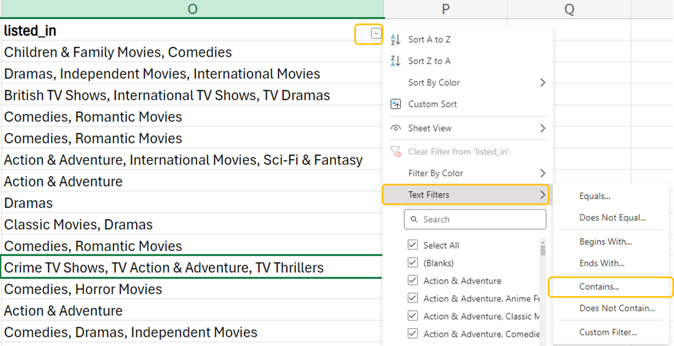Open the Custom Filter... dialog

tap(608, 332)
